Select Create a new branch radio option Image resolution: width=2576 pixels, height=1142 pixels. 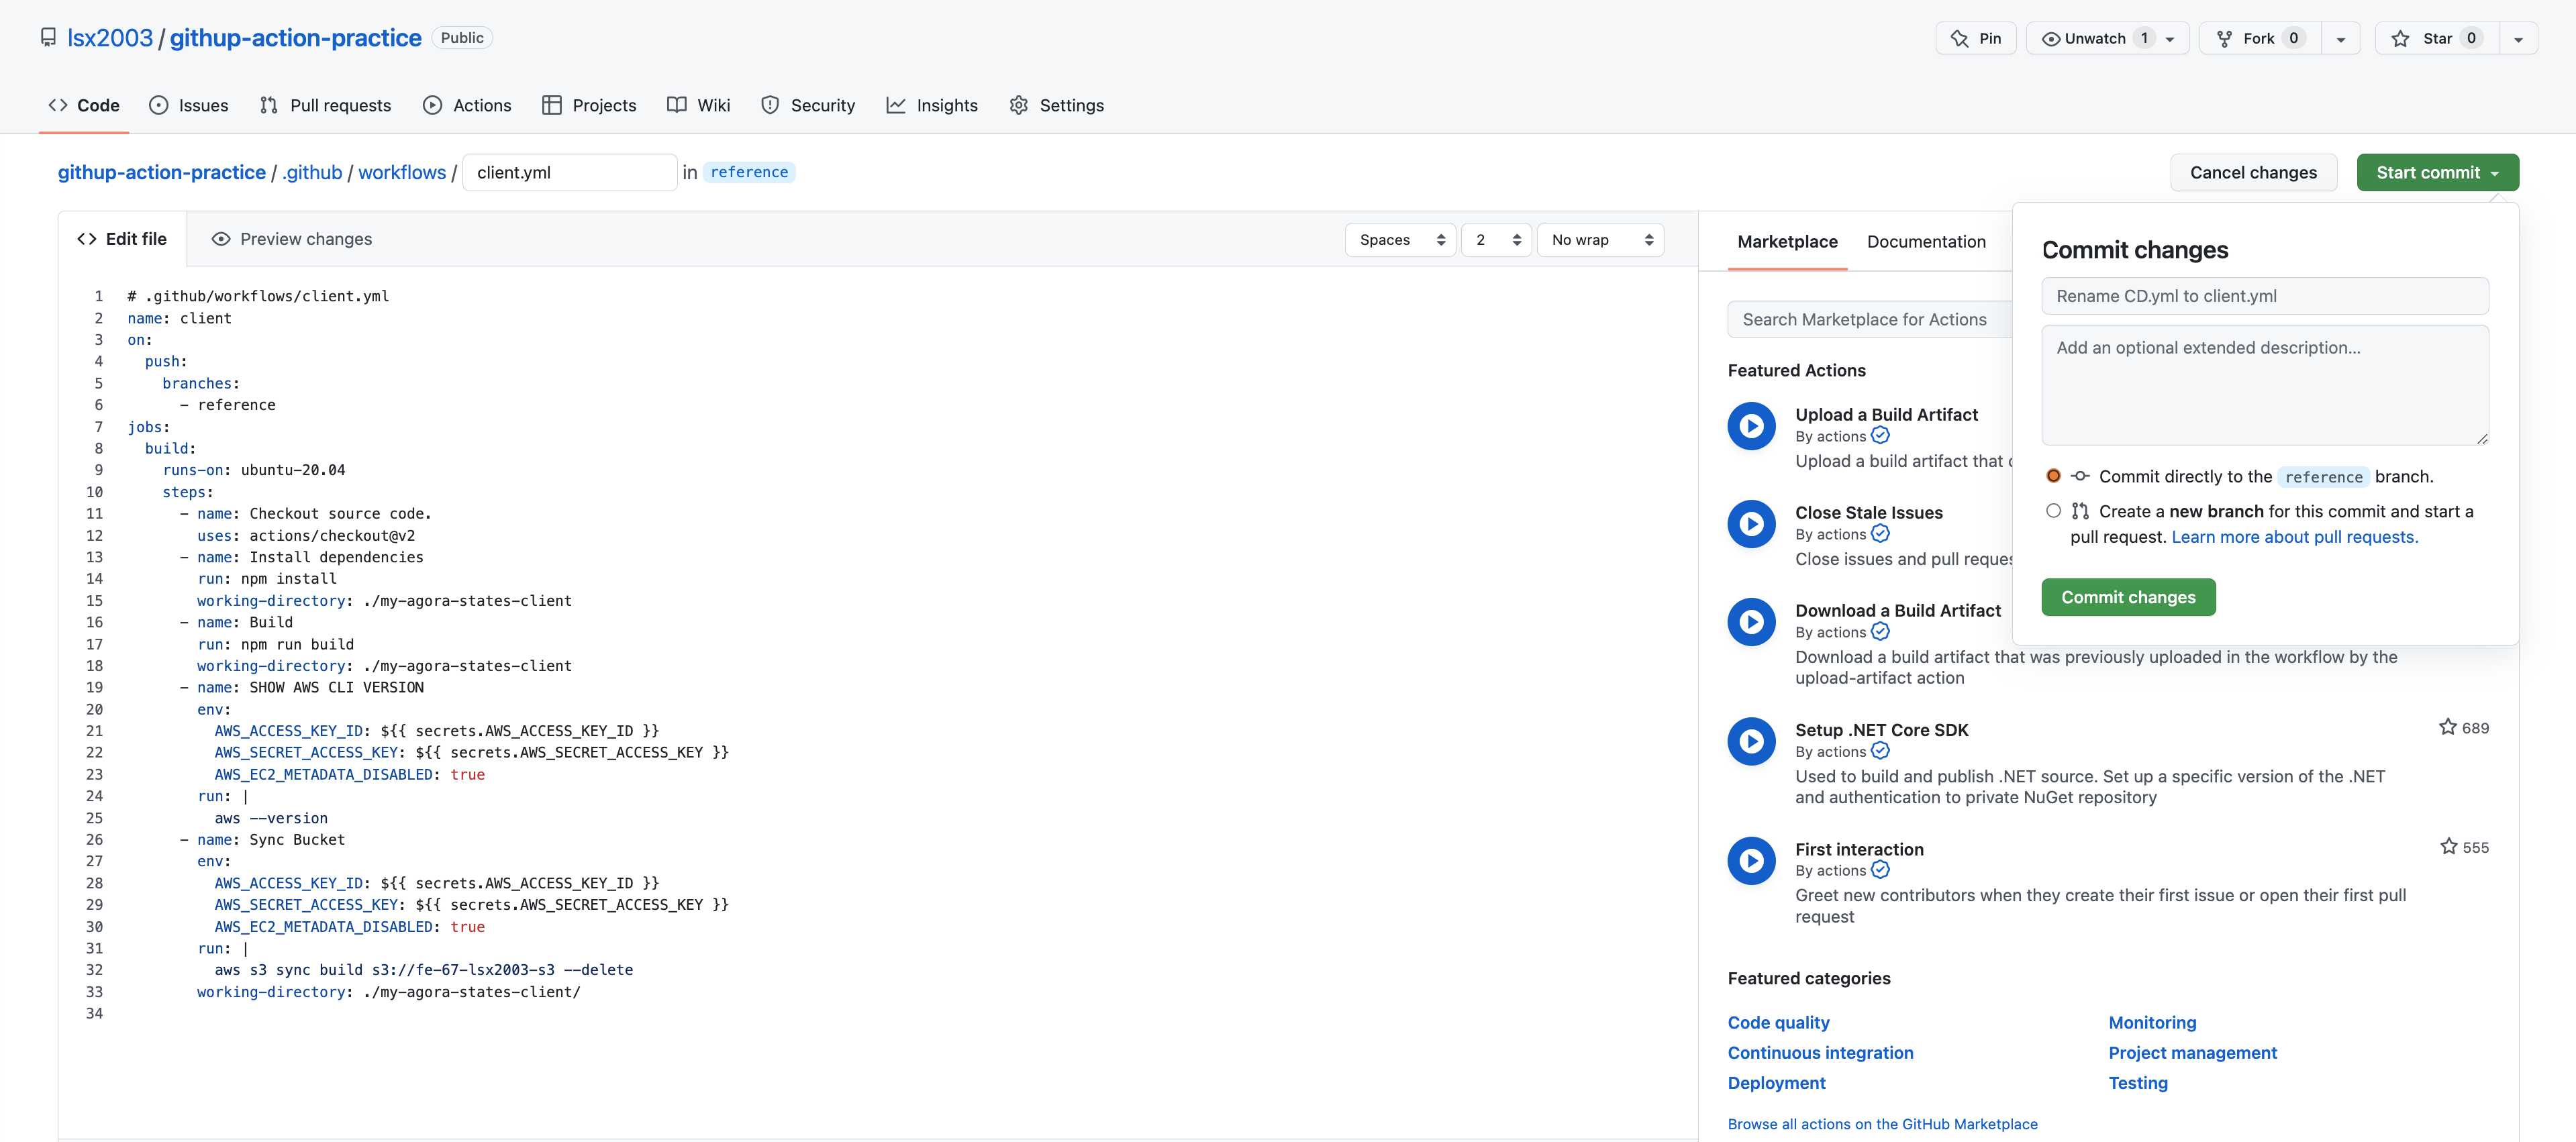[x=2053, y=511]
